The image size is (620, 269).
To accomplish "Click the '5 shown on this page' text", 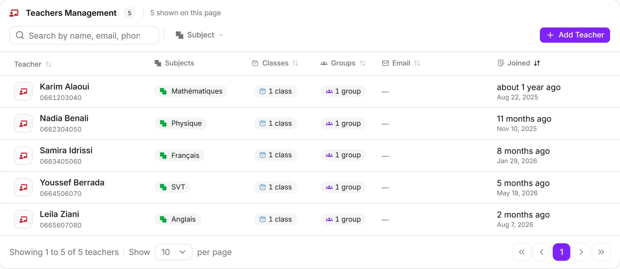I will click(186, 13).
